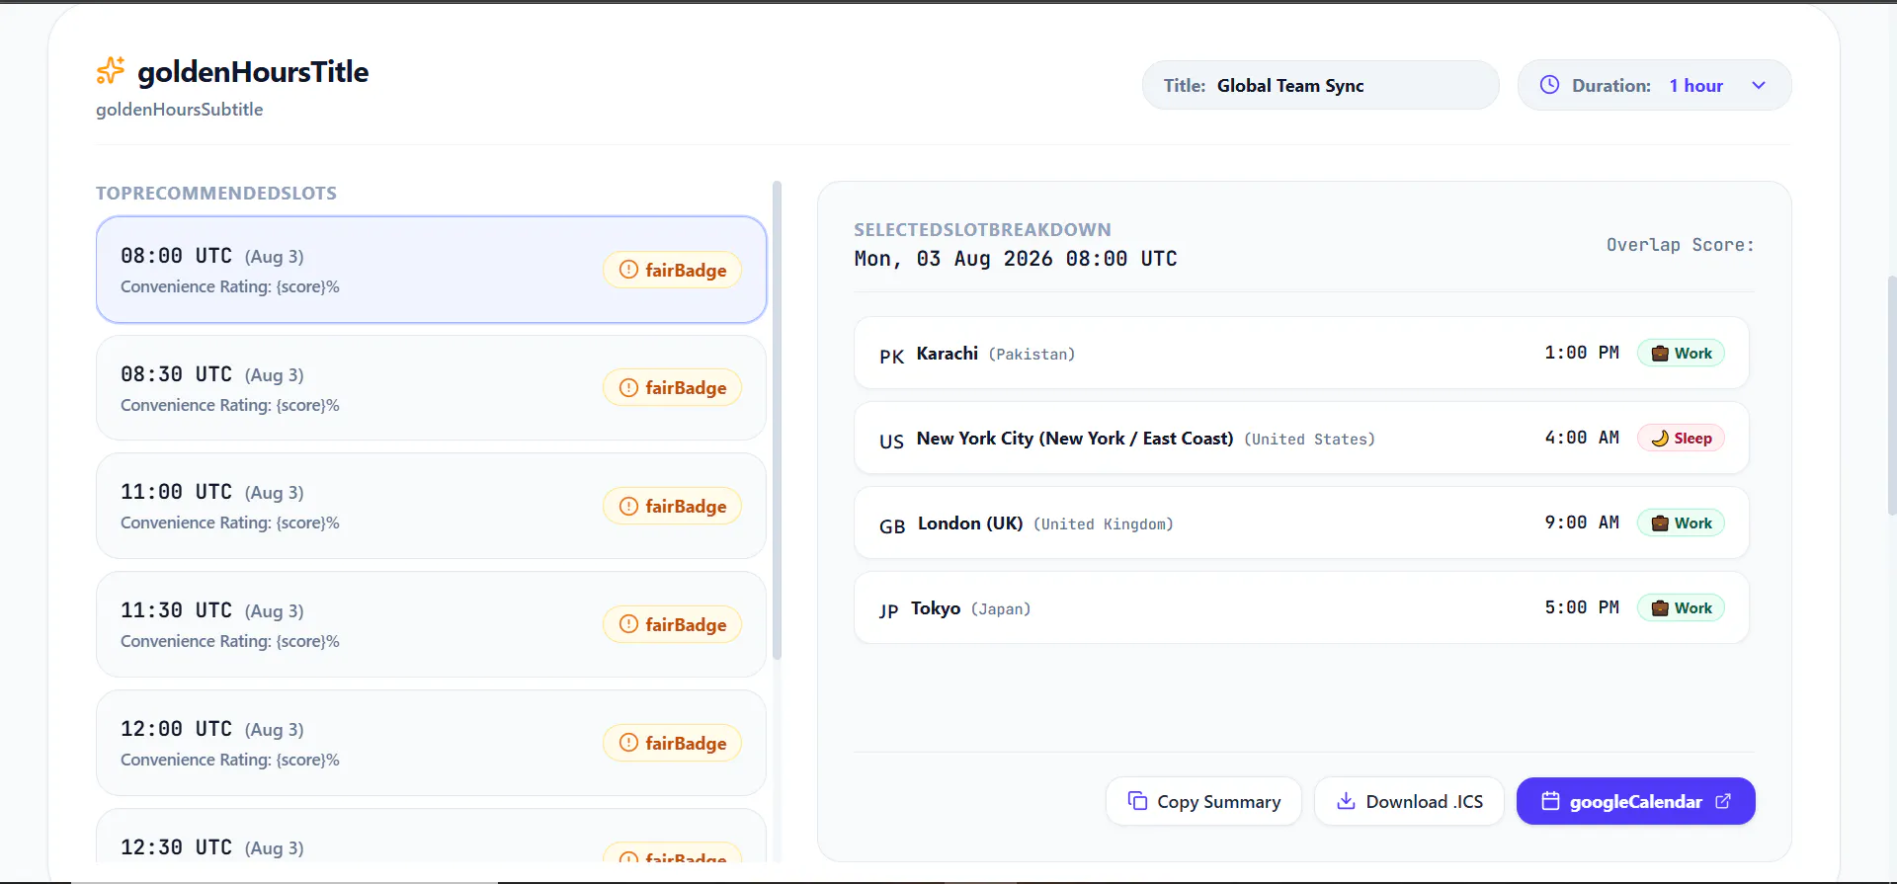The height and width of the screenshot is (884, 1897).
Task: Click the 9:00 AM time value
Action: pyautogui.click(x=1582, y=522)
